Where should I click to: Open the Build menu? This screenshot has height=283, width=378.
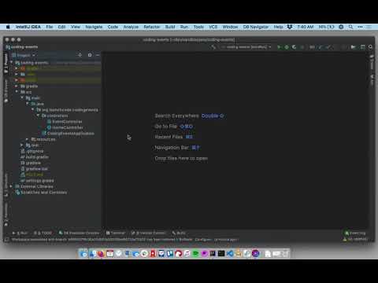(170, 27)
